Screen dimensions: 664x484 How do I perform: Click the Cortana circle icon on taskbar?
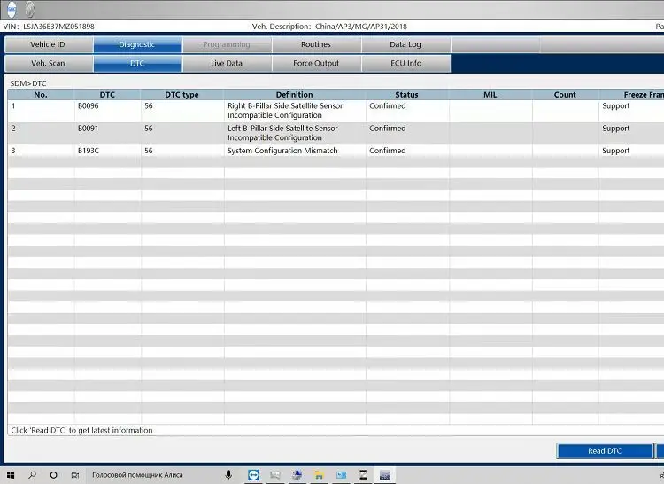[x=53, y=475]
